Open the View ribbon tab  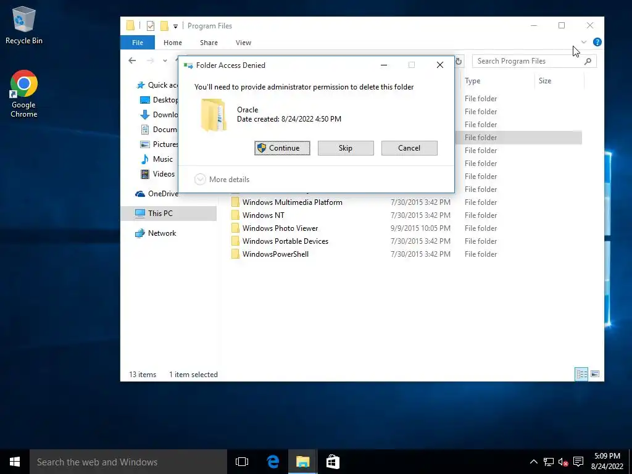coord(243,43)
